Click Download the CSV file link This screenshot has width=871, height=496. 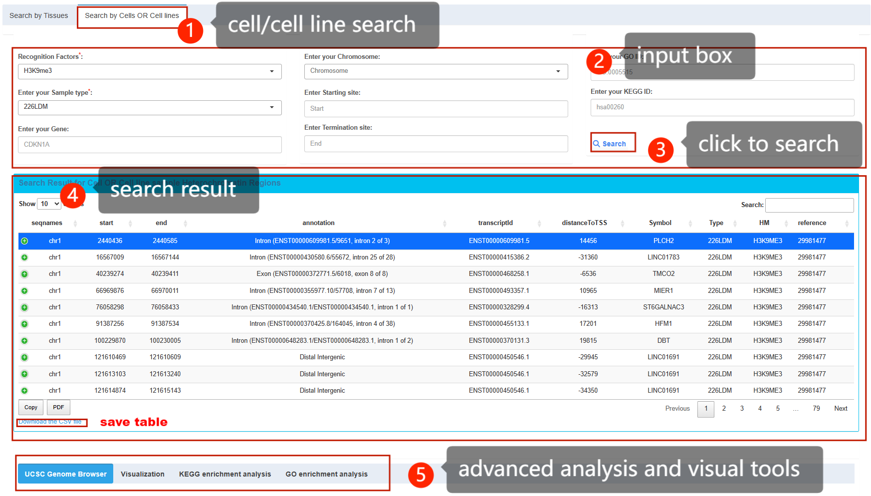tap(50, 422)
